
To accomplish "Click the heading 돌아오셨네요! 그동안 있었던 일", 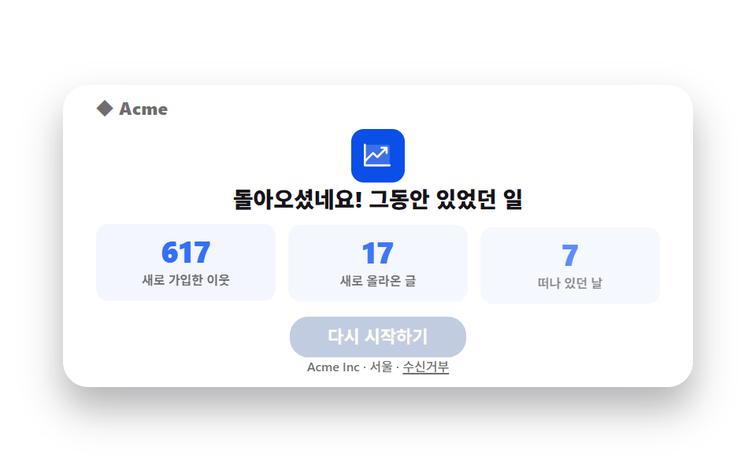I will 377,199.
